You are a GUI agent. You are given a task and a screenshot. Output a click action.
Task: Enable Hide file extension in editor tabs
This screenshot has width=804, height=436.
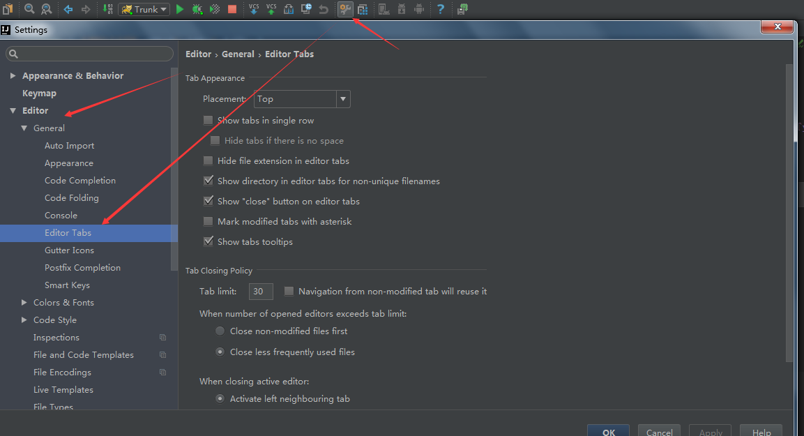click(x=208, y=160)
